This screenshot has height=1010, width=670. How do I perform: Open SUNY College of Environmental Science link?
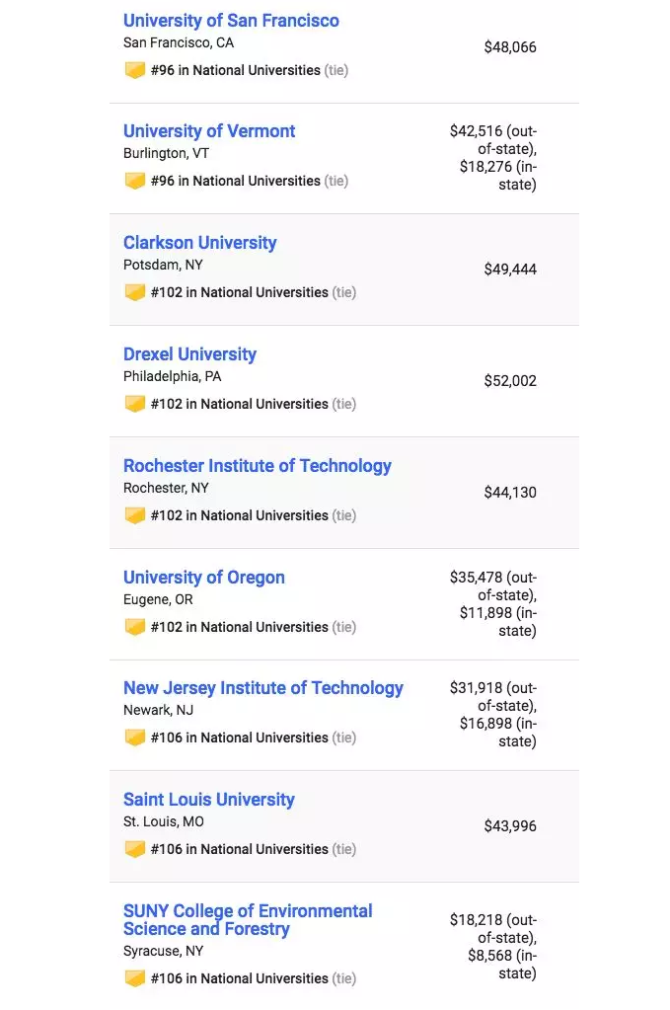point(248,920)
